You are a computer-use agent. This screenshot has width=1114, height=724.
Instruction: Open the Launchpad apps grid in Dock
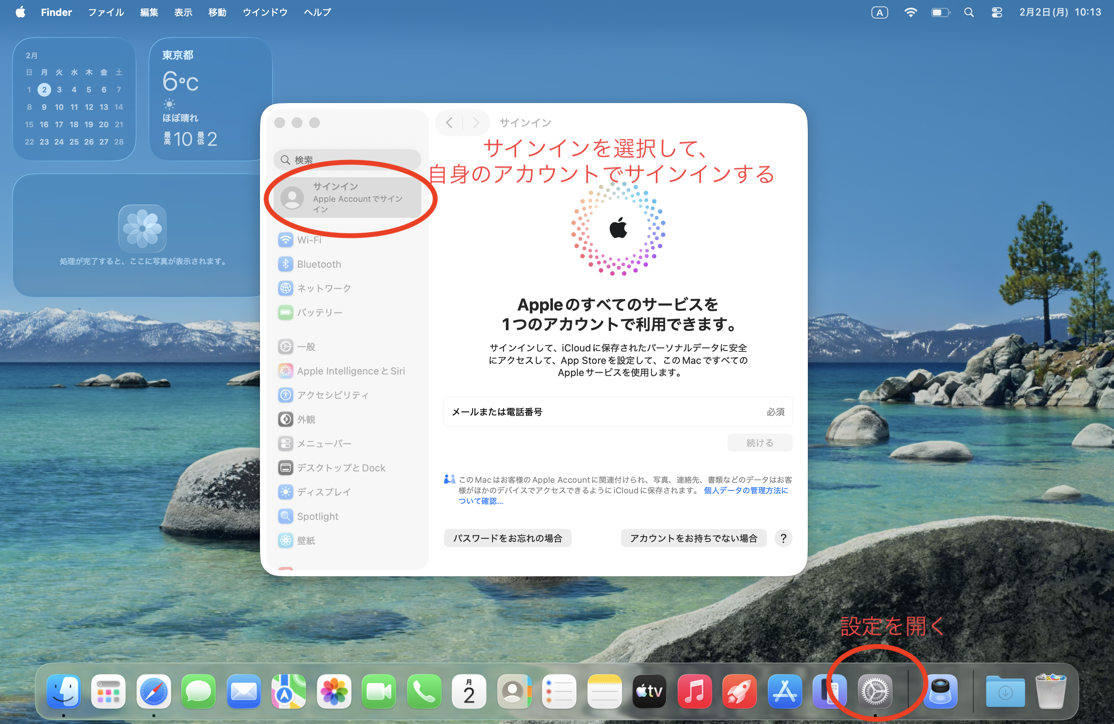point(109,691)
